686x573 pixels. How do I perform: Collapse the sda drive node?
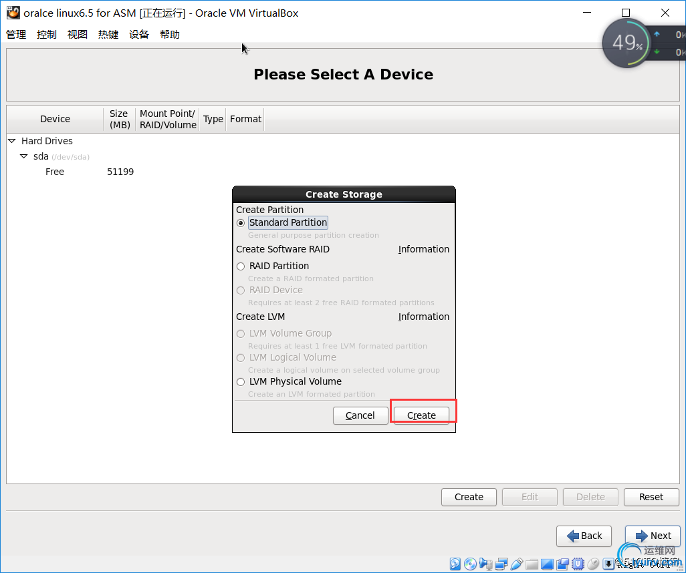click(24, 156)
